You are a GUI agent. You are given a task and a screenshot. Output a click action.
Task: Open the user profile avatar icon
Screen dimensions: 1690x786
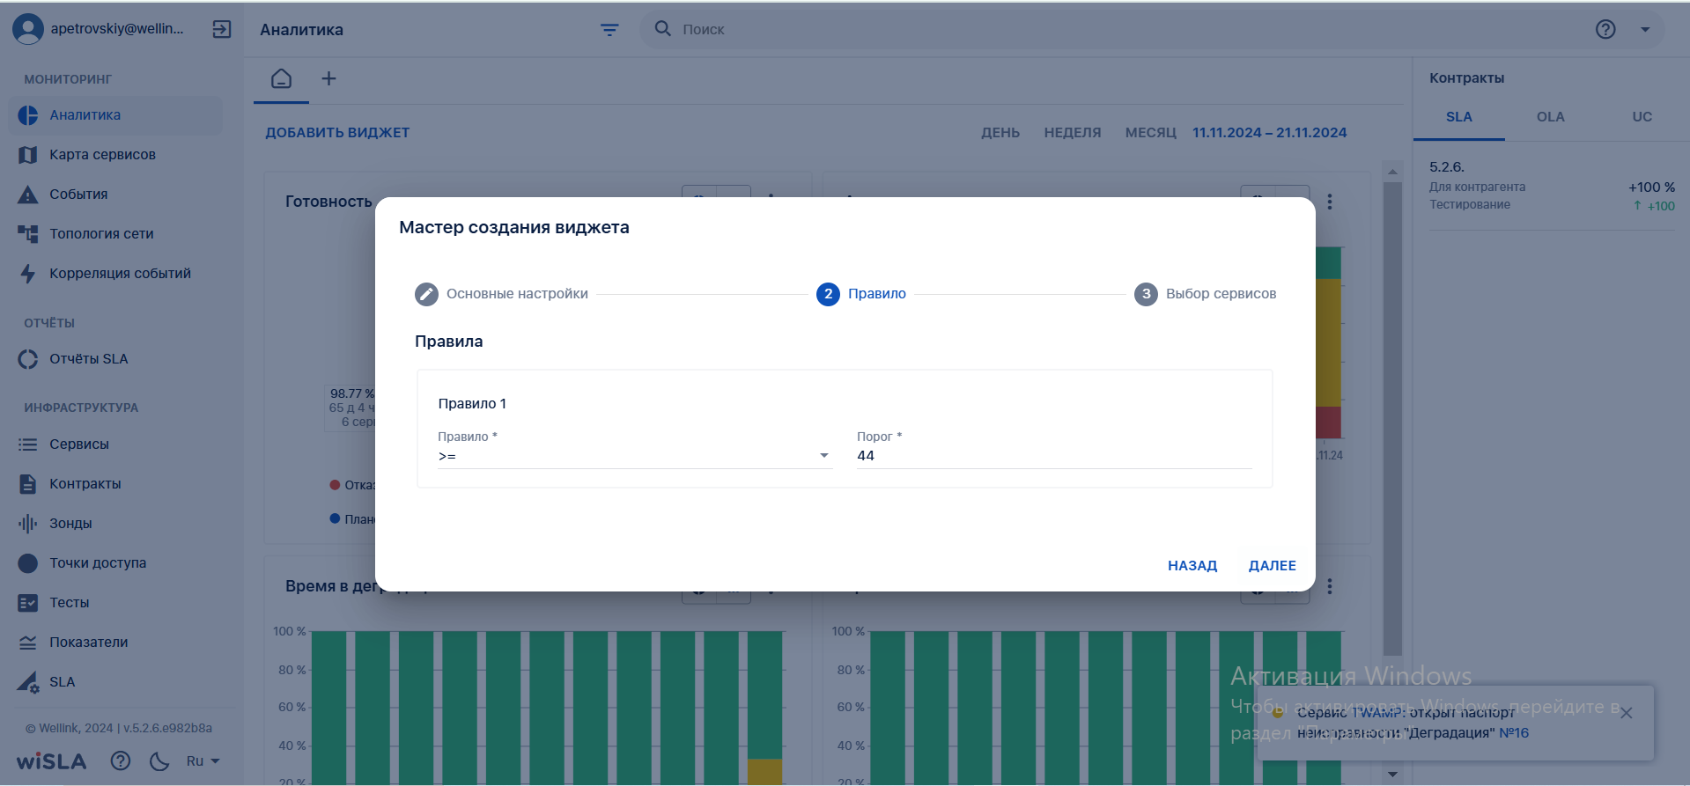[28, 29]
